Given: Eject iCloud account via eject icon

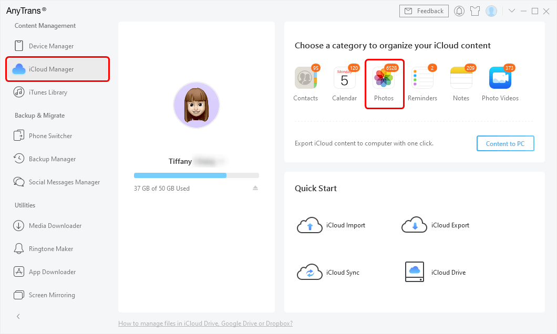Looking at the screenshot, I should tap(255, 188).
